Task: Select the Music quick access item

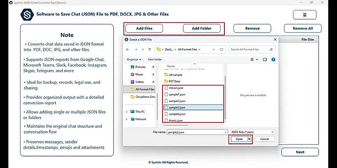Action: coord(139,74)
